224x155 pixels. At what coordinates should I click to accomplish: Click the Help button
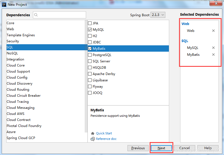[x=208, y=148]
